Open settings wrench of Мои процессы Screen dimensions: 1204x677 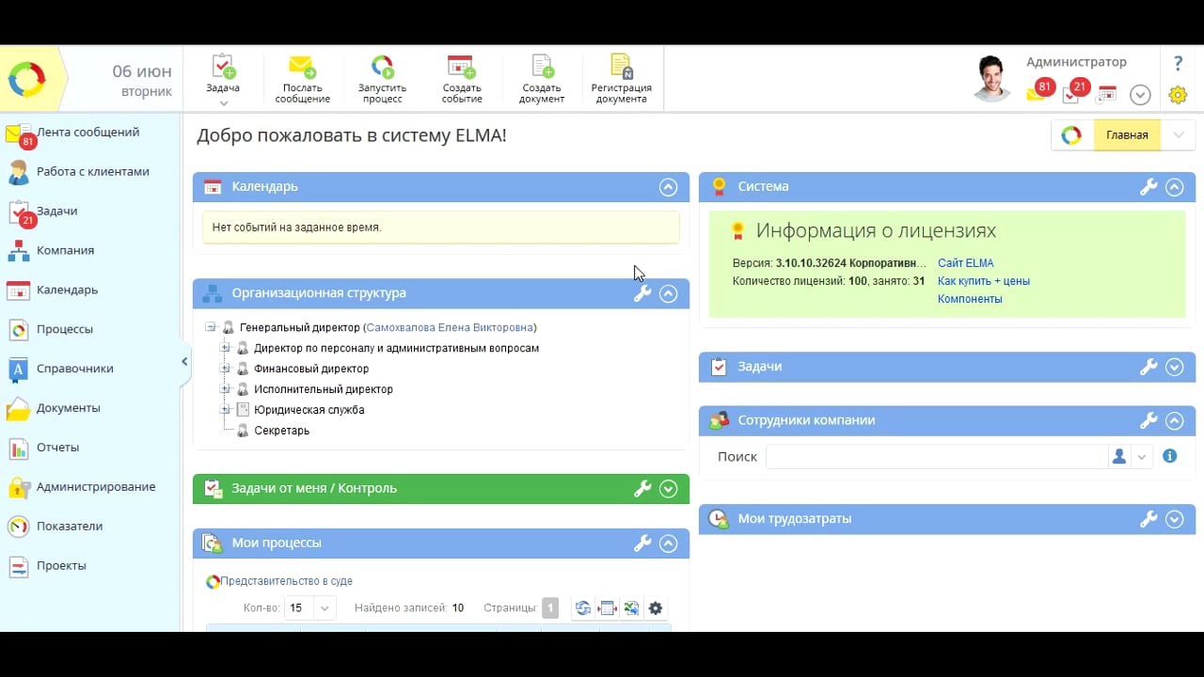tap(642, 543)
